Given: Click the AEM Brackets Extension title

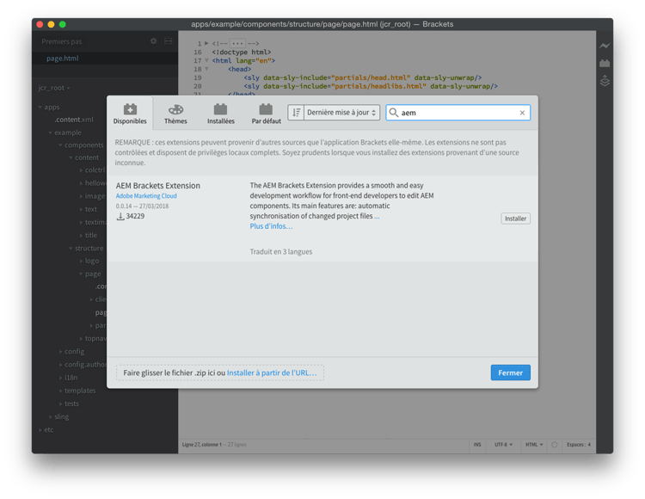Looking at the screenshot, I should 158,186.
